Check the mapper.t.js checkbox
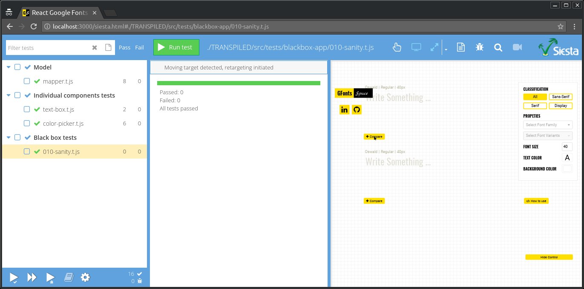Screen dimensions: 584x289 [x=26, y=81]
